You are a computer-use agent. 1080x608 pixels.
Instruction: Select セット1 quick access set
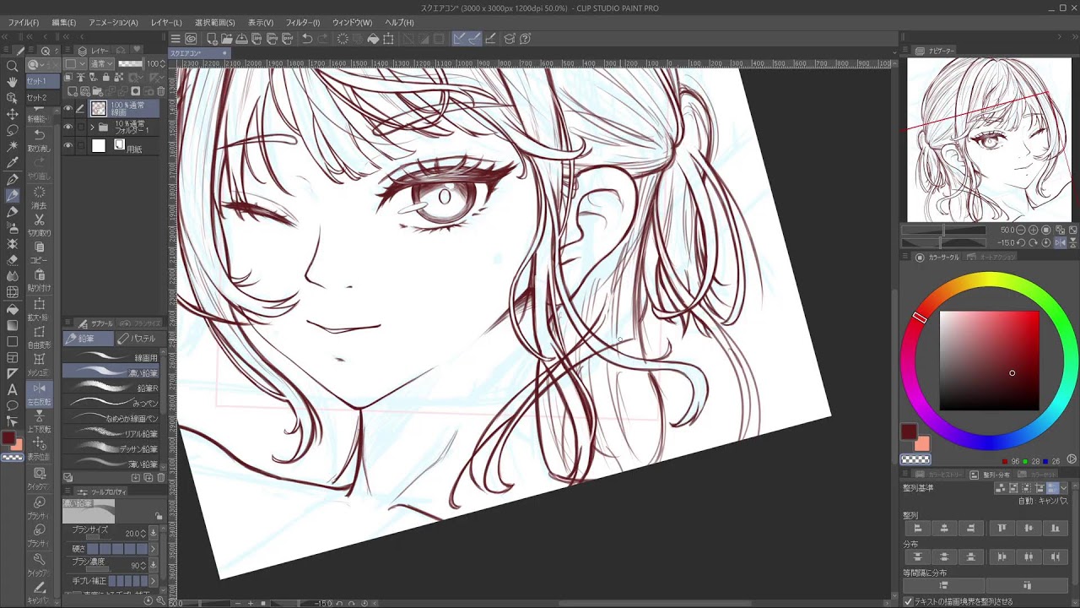tap(43, 81)
